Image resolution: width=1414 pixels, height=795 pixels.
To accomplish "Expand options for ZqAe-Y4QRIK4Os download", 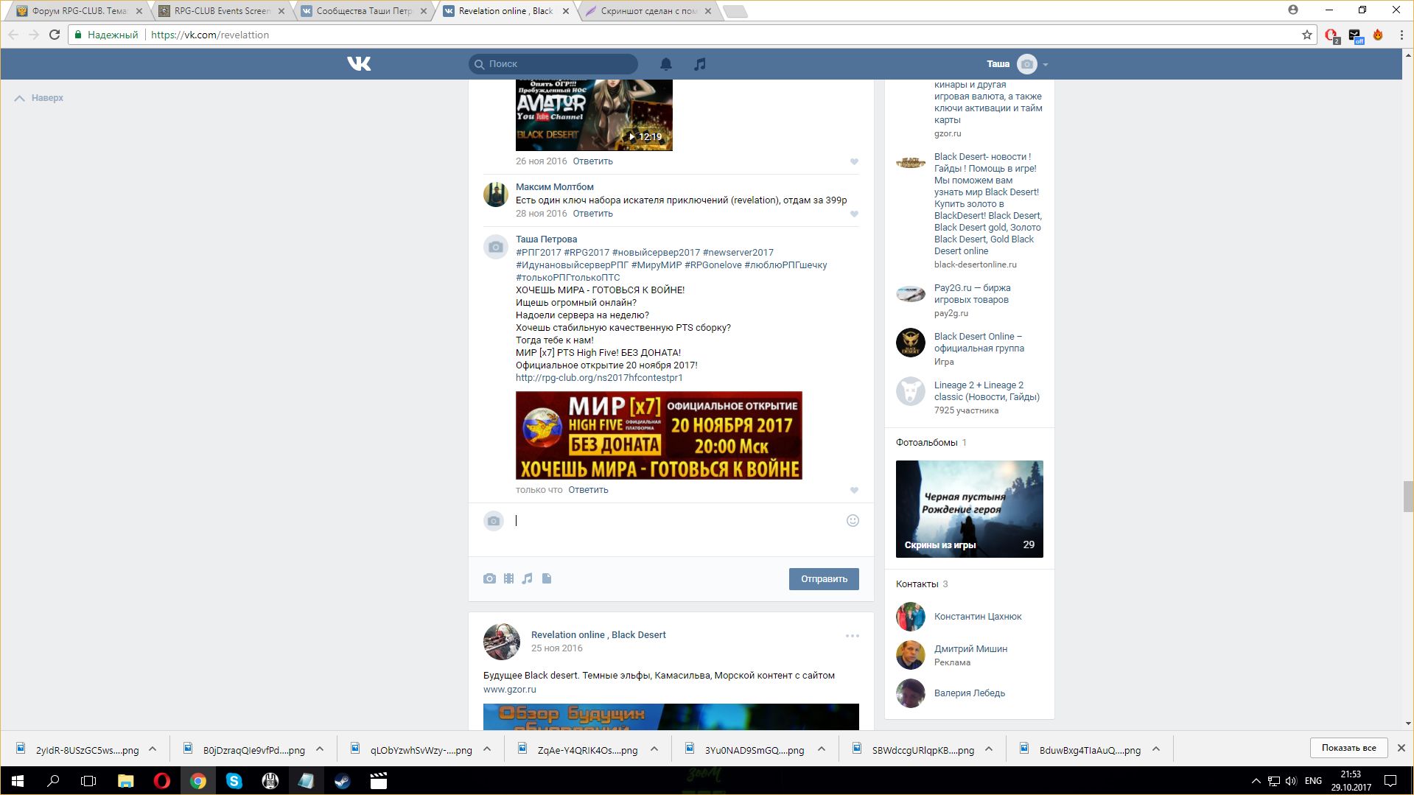I will point(654,749).
